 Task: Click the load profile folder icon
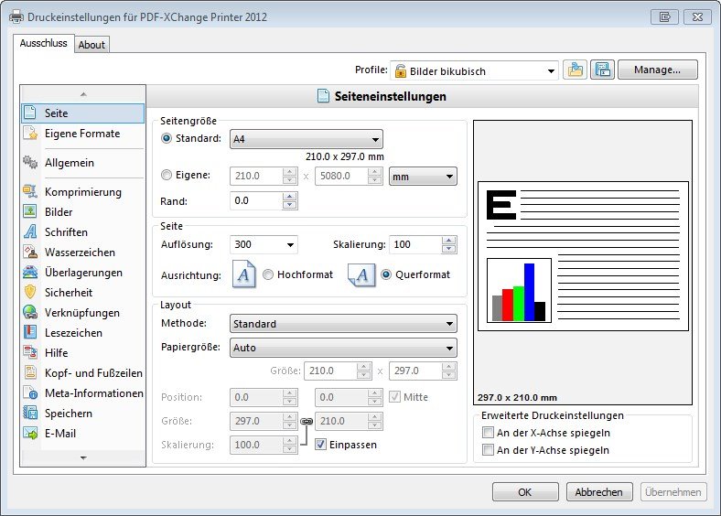575,70
